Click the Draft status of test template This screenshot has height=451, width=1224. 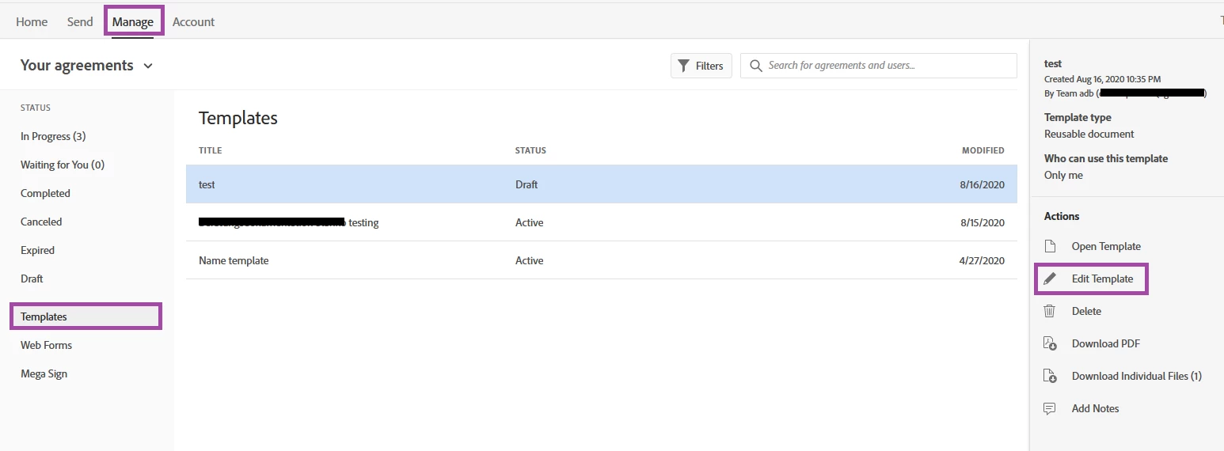[x=526, y=184]
